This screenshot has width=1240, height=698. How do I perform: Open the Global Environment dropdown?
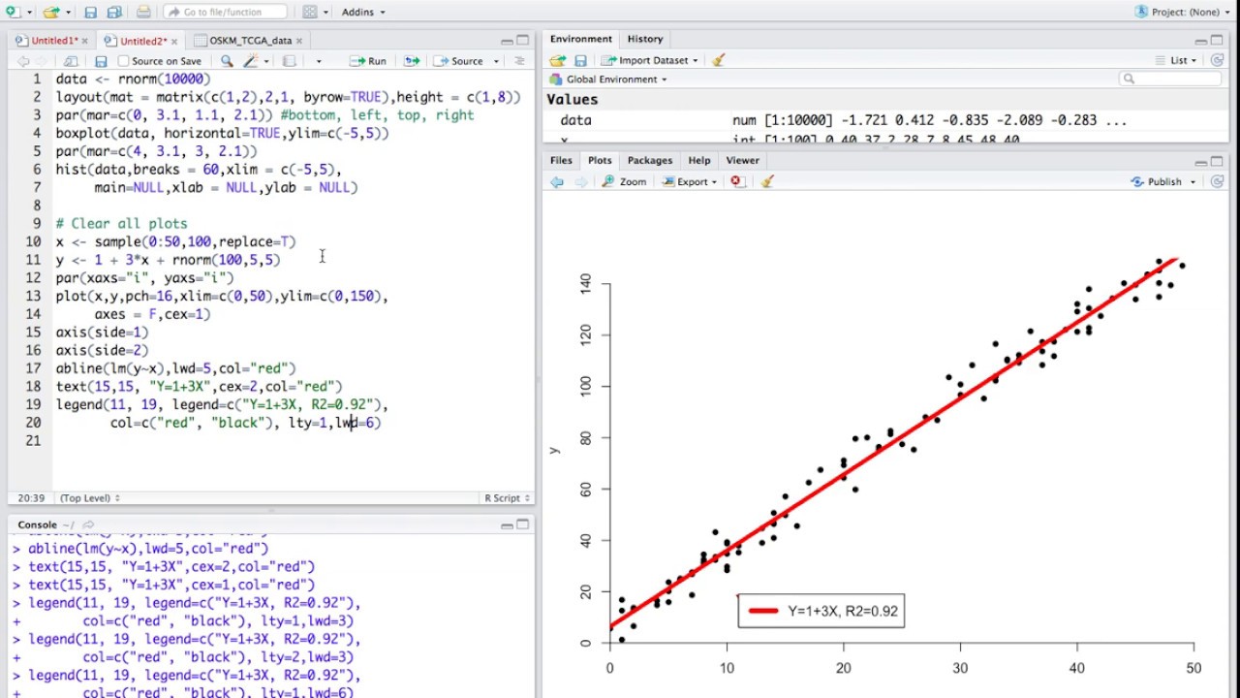tap(608, 79)
